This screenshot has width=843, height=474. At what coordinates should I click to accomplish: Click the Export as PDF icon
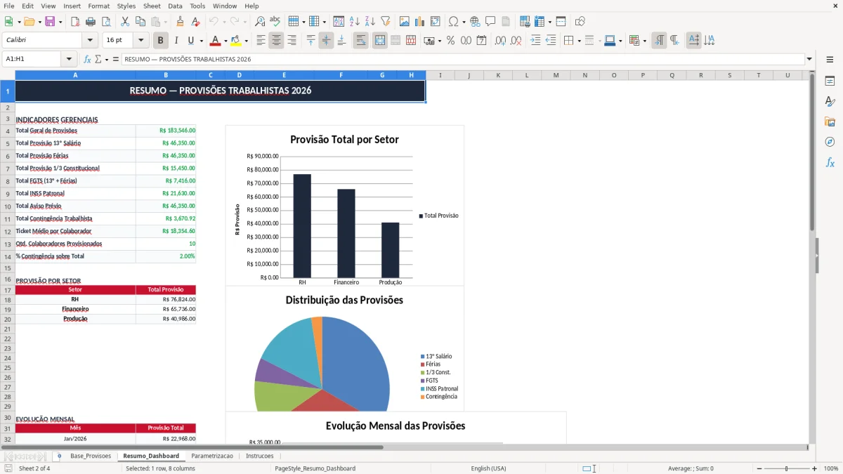pos(75,22)
